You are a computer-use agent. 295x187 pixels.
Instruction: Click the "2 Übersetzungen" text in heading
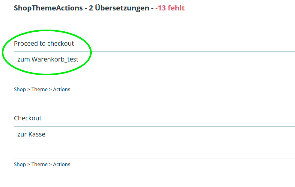click(119, 8)
